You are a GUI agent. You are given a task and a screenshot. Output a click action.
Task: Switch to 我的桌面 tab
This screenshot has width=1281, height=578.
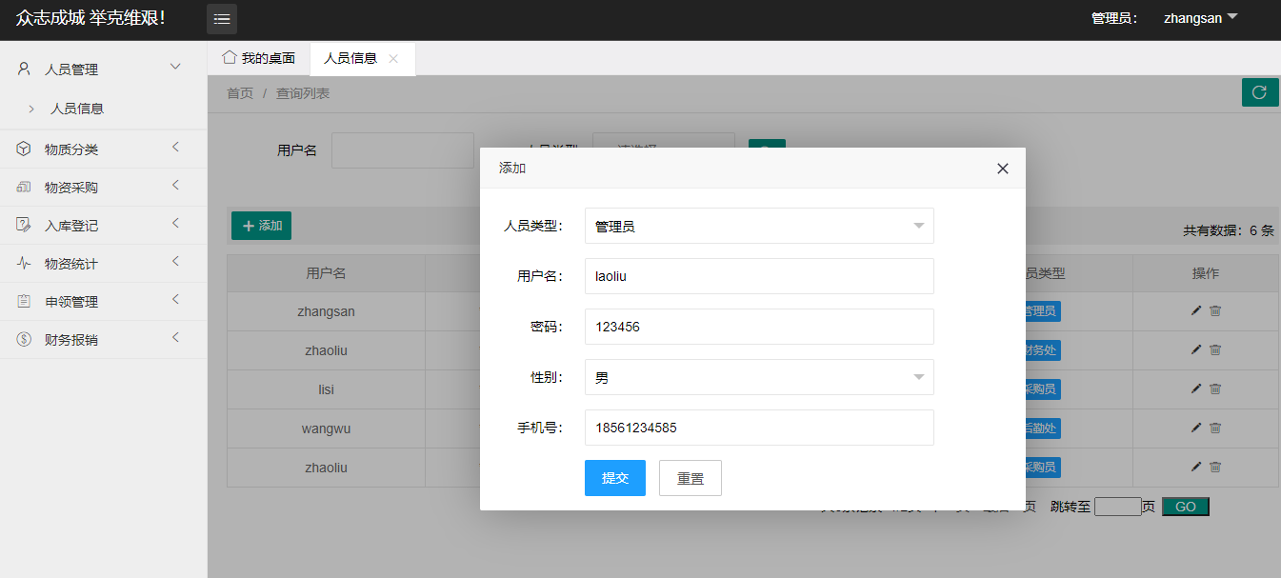pos(259,58)
